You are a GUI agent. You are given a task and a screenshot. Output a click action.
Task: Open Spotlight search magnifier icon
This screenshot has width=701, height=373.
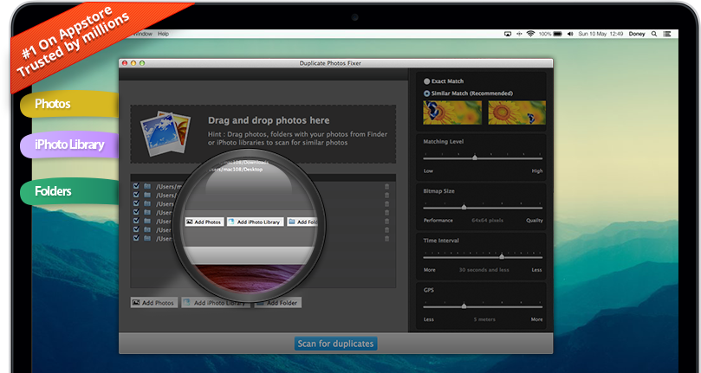click(654, 34)
